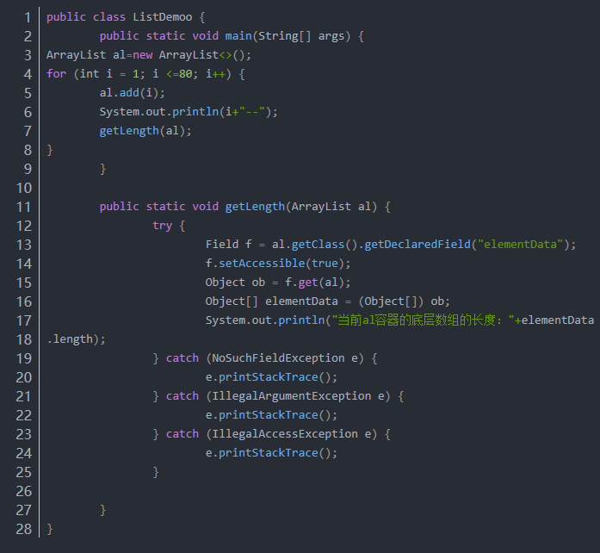Image resolution: width=600 pixels, height=553 pixels.
Task: Click the Chinese string literal on line 17
Action: (x=423, y=320)
